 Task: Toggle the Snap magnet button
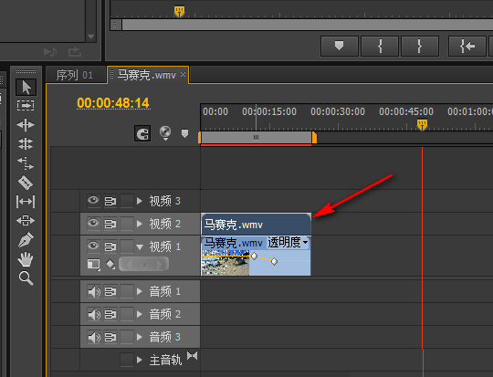coord(142,133)
